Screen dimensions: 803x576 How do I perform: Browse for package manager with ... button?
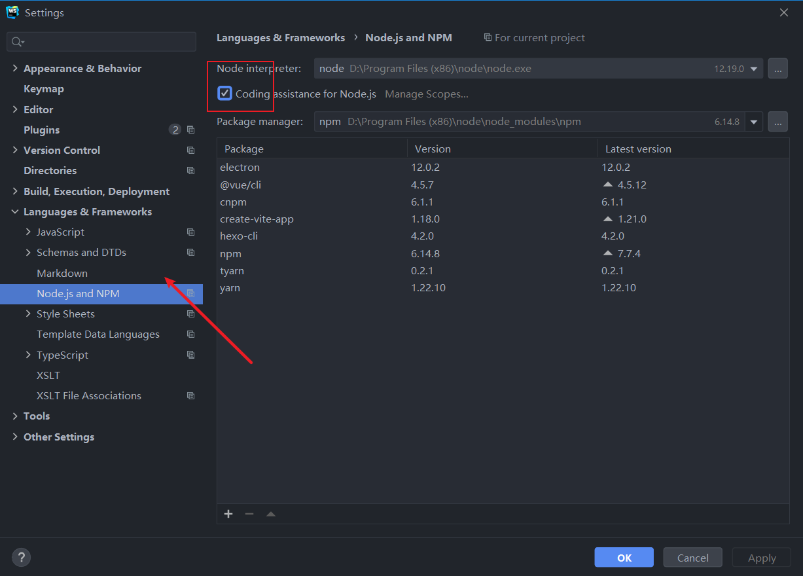tap(777, 122)
